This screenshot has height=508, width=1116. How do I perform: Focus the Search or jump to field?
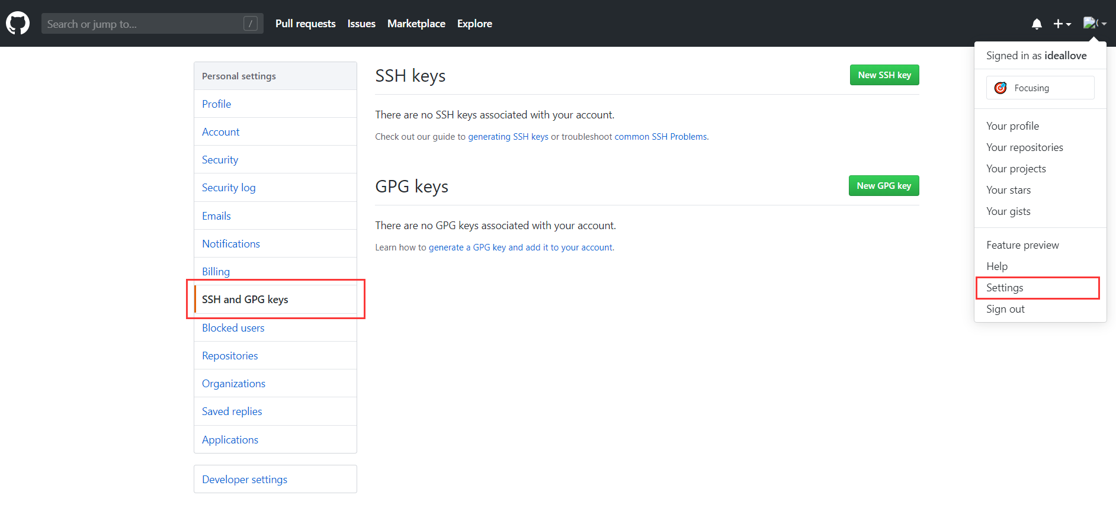pos(142,24)
